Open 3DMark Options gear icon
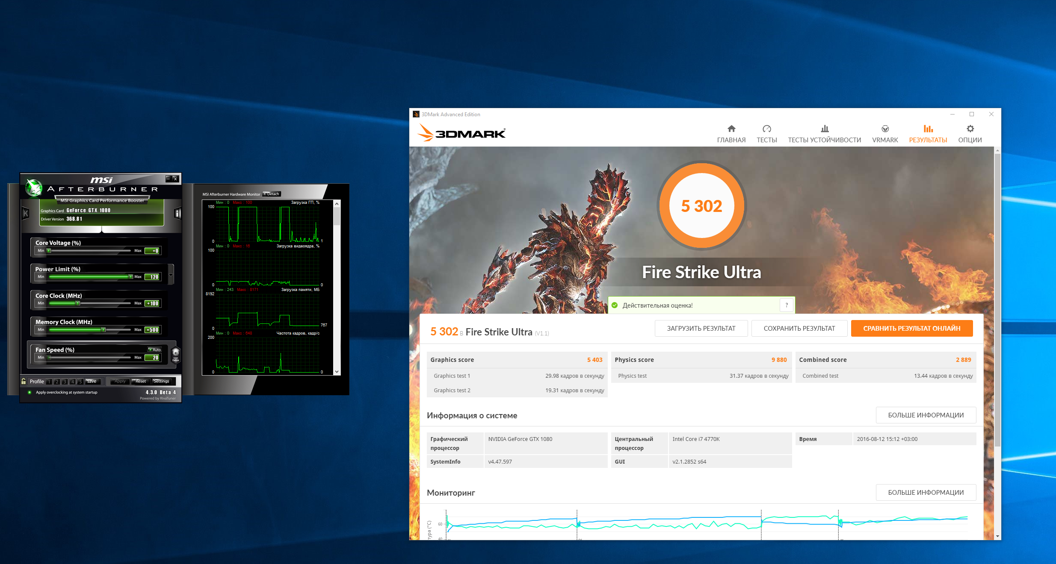The width and height of the screenshot is (1056, 564). coord(970,129)
